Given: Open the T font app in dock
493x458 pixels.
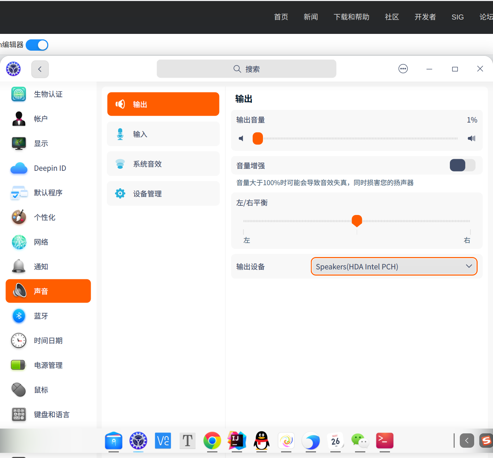Looking at the screenshot, I should tap(188, 441).
